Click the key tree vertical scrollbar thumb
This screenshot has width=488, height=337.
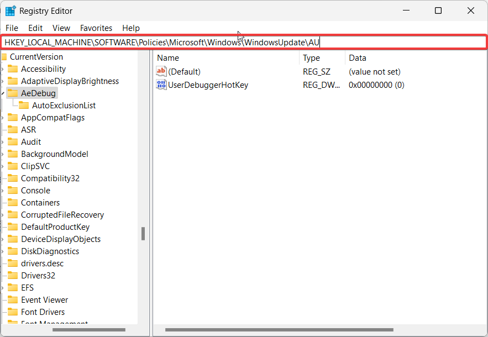point(143,234)
